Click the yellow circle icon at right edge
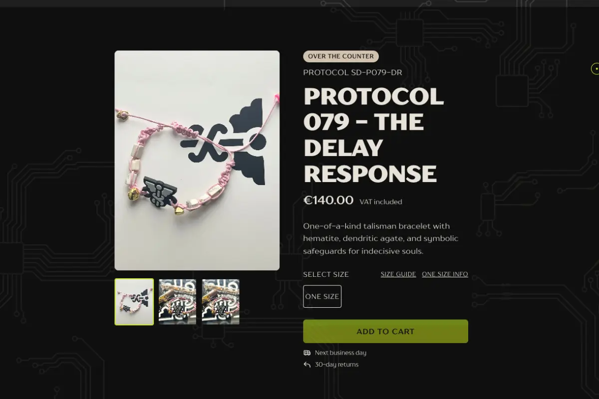The height and width of the screenshot is (399, 599). tap(595, 69)
